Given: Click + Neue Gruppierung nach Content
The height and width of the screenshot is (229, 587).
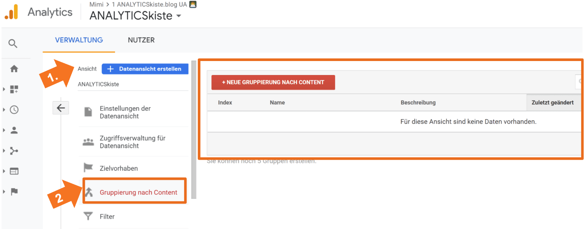Looking at the screenshot, I should pos(273,82).
